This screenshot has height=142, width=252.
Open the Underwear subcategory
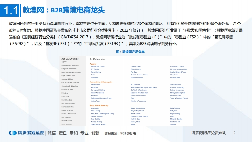[x=95, y=77]
